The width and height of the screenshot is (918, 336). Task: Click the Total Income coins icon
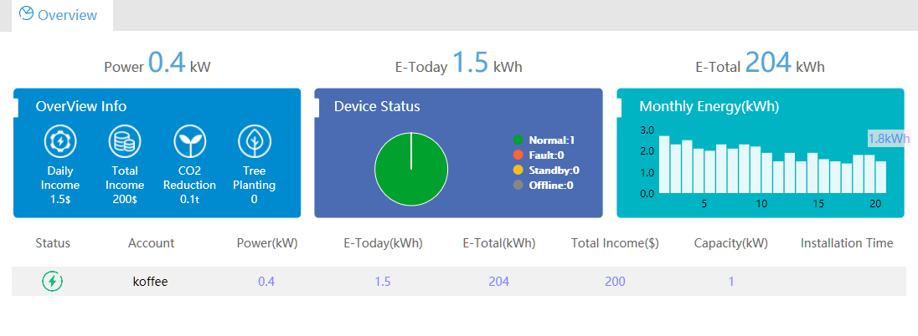click(125, 143)
